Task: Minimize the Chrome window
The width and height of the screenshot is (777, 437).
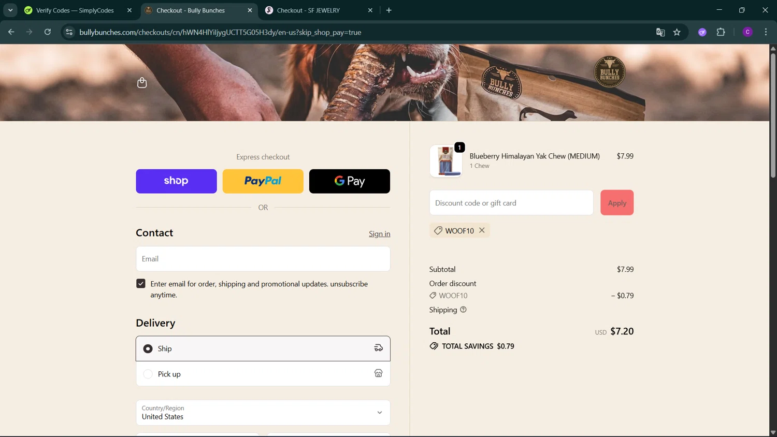Action: click(x=719, y=10)
